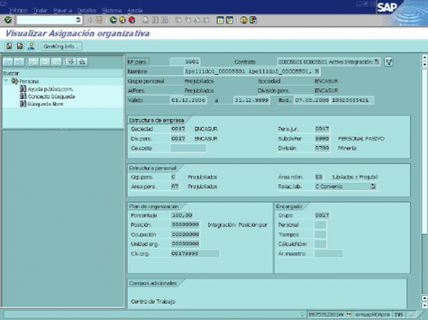
Task: Click the green Enter checkmark icon
Action: pos(8,20)
